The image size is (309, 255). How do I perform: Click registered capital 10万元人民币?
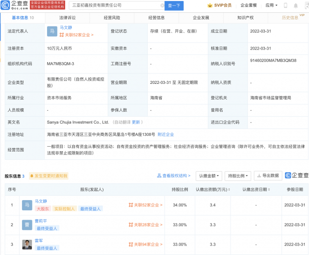pyautogui.click(x=59, y=49)
